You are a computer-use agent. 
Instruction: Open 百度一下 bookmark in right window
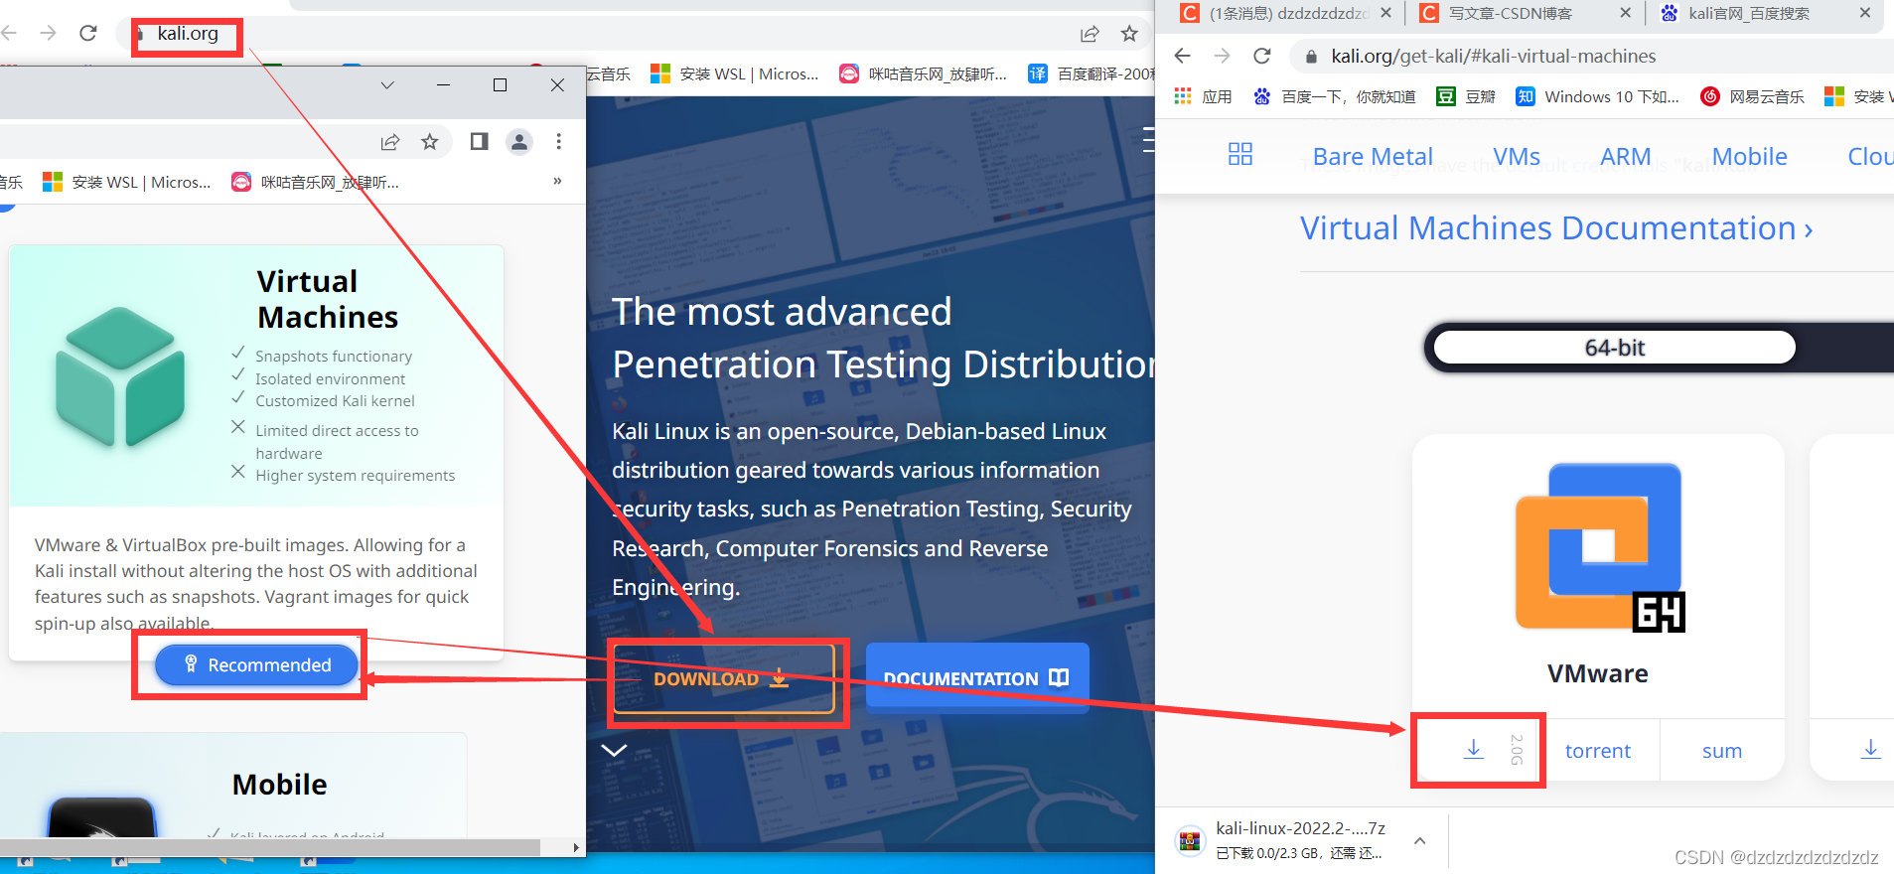(x=1334, y=96)
